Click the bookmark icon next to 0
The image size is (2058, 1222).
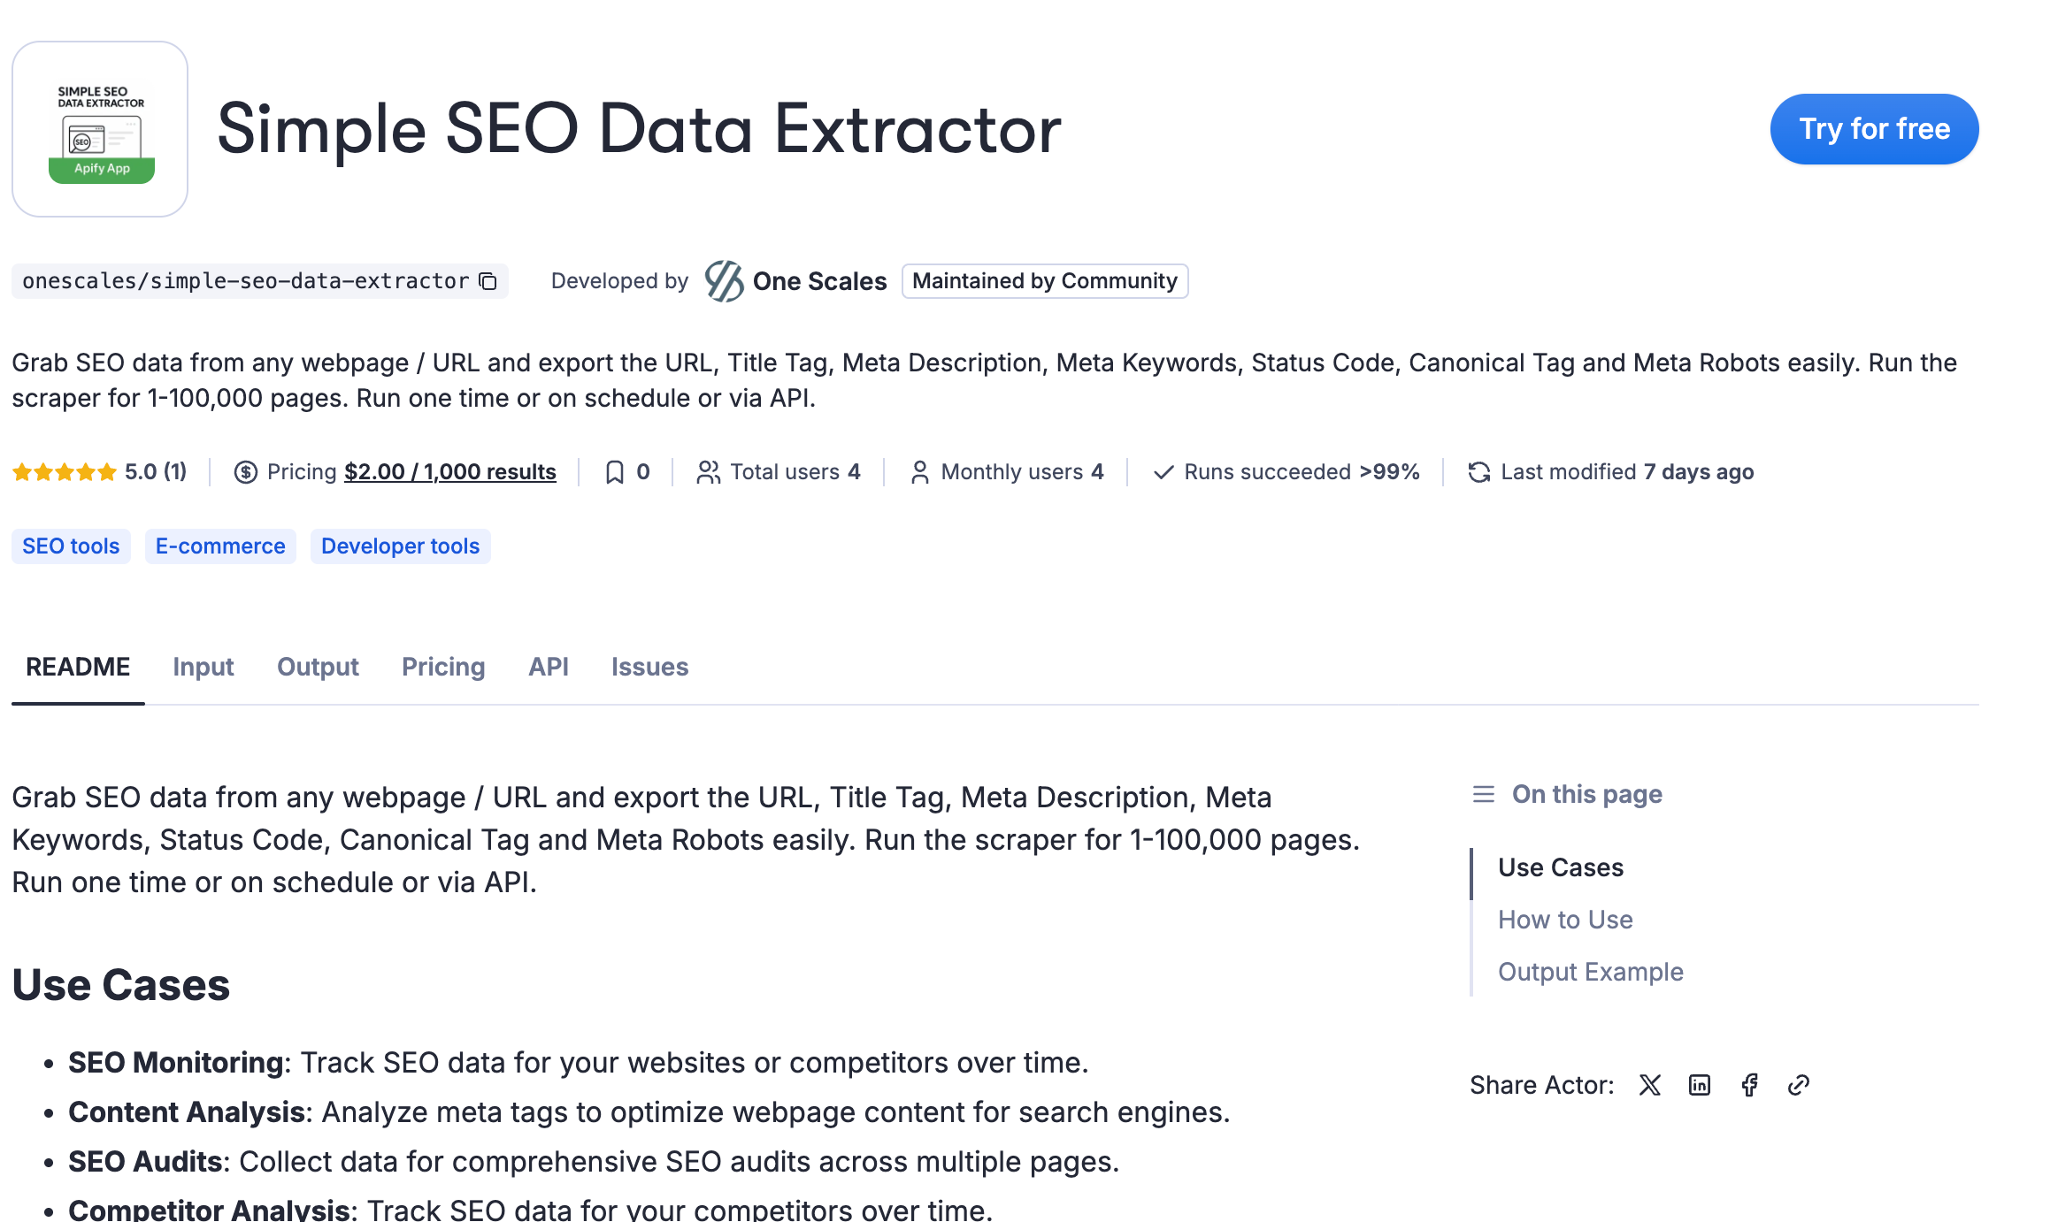[x=614, y=472]
